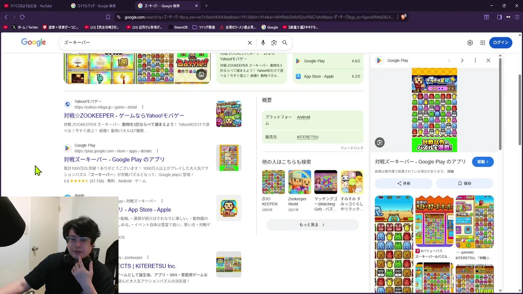Click the 保存 save button
The image size is (523, 294).
coord(465,183)
